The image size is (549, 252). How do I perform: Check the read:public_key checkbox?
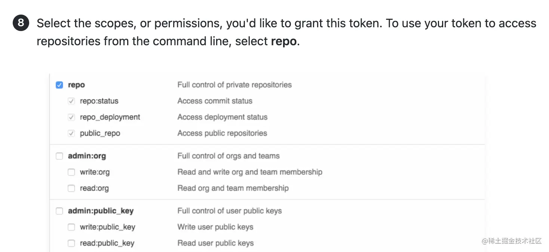tap(71, 243)
